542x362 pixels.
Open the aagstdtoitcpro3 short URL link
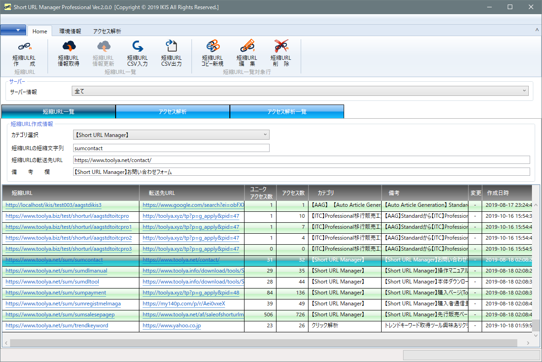(x=69, y=249)
